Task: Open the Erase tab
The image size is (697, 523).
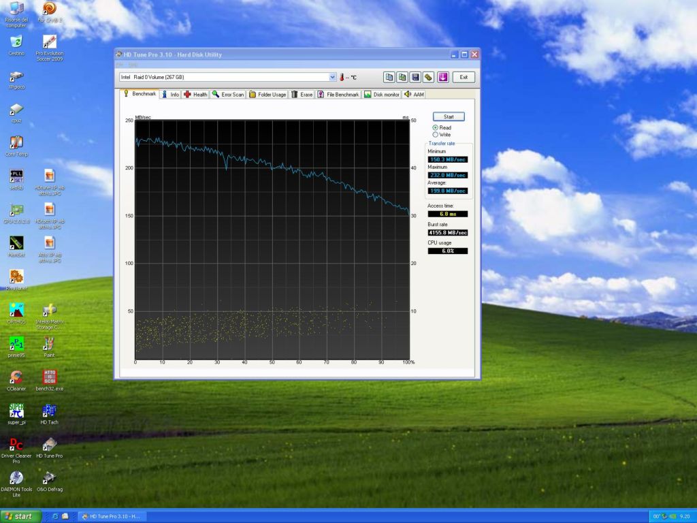Action: [302, 94]
